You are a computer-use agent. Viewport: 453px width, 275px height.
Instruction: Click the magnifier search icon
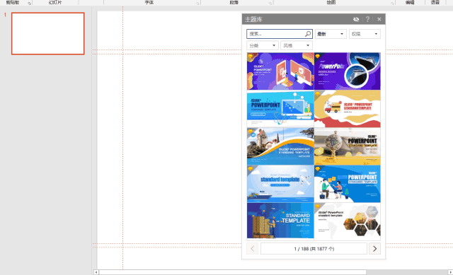[308, 34]
